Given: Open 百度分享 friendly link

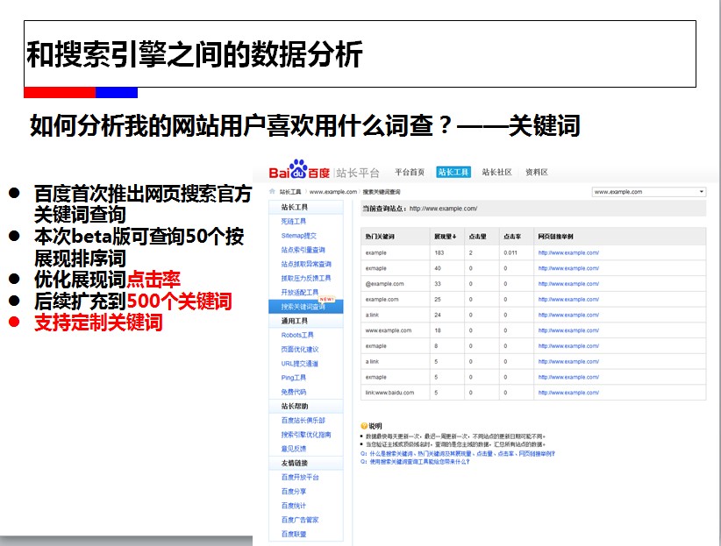Looking at the screenshot, I should pos(293,492).
